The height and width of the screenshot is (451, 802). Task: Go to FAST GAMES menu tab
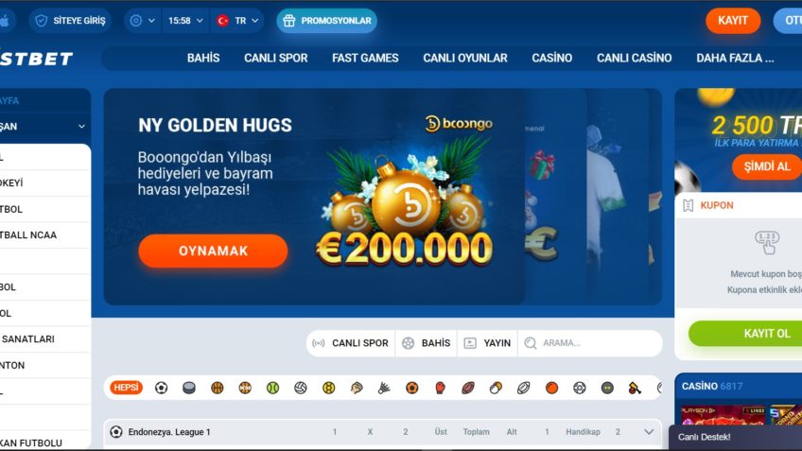(x=365, y=59)
